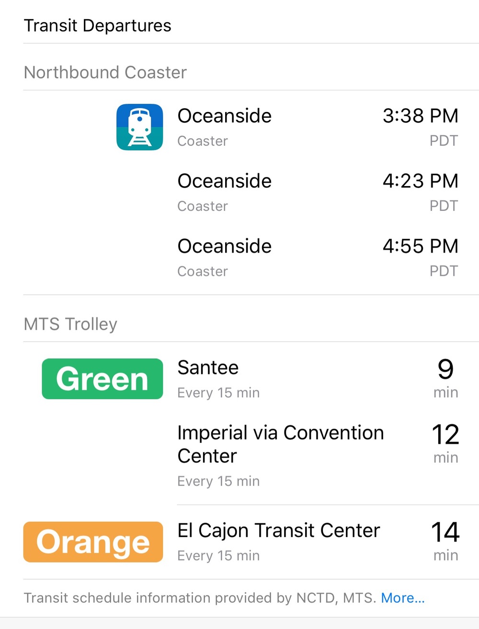This screenshot has width=479, height=629.
Task: Tap the 4:55 PM PDT time label
Action: pyautogui.click(x=420, y=257)
